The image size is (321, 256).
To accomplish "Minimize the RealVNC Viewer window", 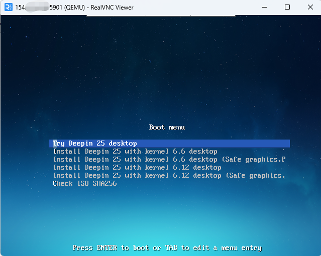I will pyautogui.click(x=265, y=8).
